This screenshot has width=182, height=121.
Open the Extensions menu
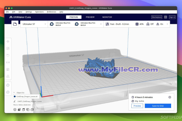click(x=39, y=12)
